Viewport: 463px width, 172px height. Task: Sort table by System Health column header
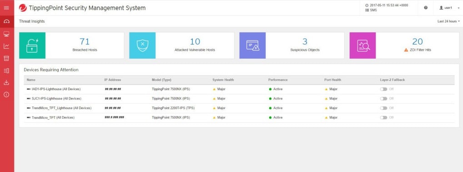point(223,80)
